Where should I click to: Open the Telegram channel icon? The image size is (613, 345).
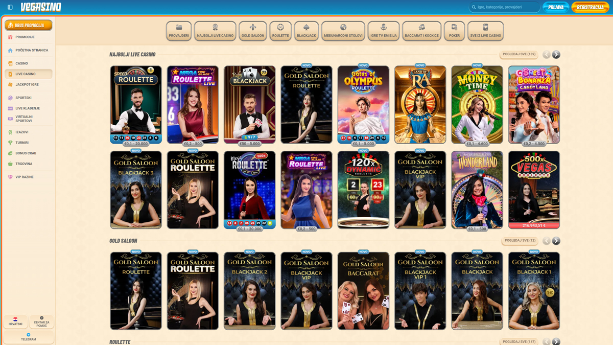coord(29,335)
